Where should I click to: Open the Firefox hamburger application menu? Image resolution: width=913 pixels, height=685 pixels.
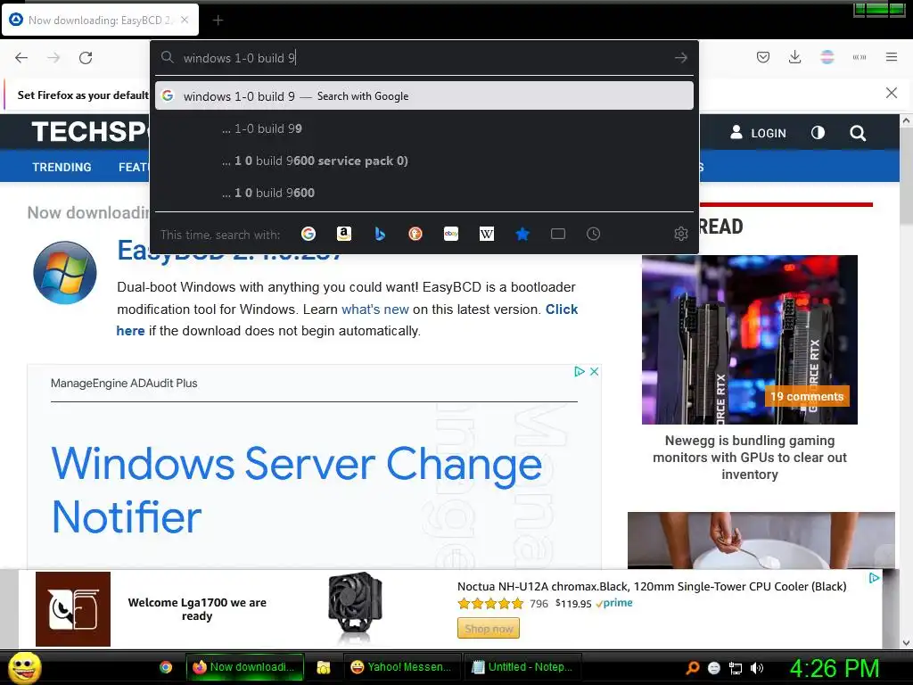coord(892,57)
